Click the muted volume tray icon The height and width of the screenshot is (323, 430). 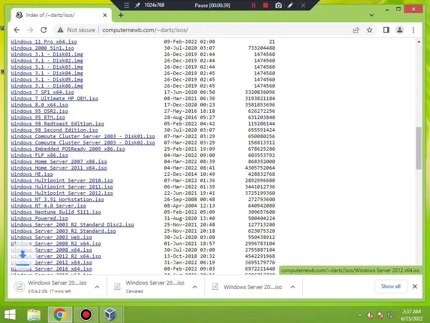370,315
